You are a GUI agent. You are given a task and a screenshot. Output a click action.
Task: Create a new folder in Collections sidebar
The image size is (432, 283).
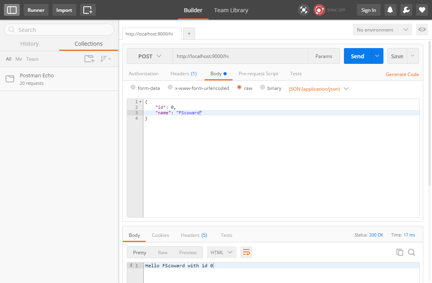(89, 58)
